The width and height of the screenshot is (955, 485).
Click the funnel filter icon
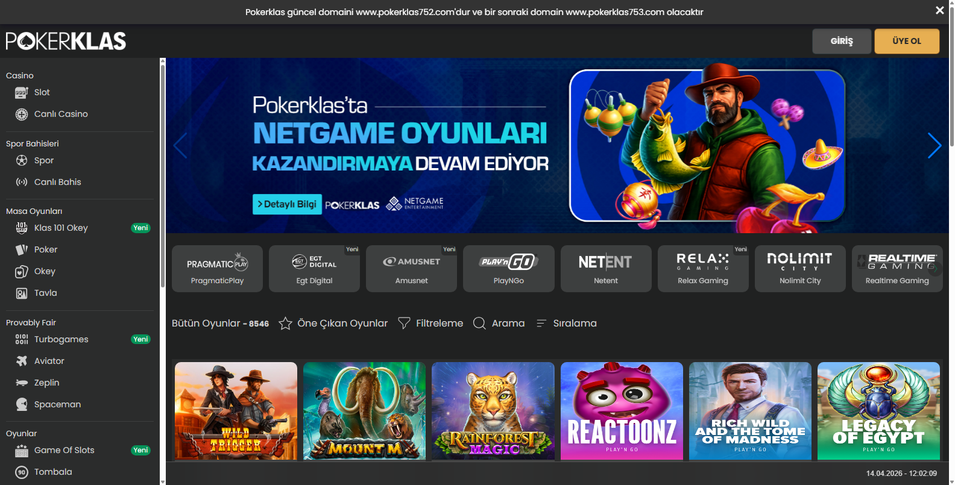[x=404, y=324]
